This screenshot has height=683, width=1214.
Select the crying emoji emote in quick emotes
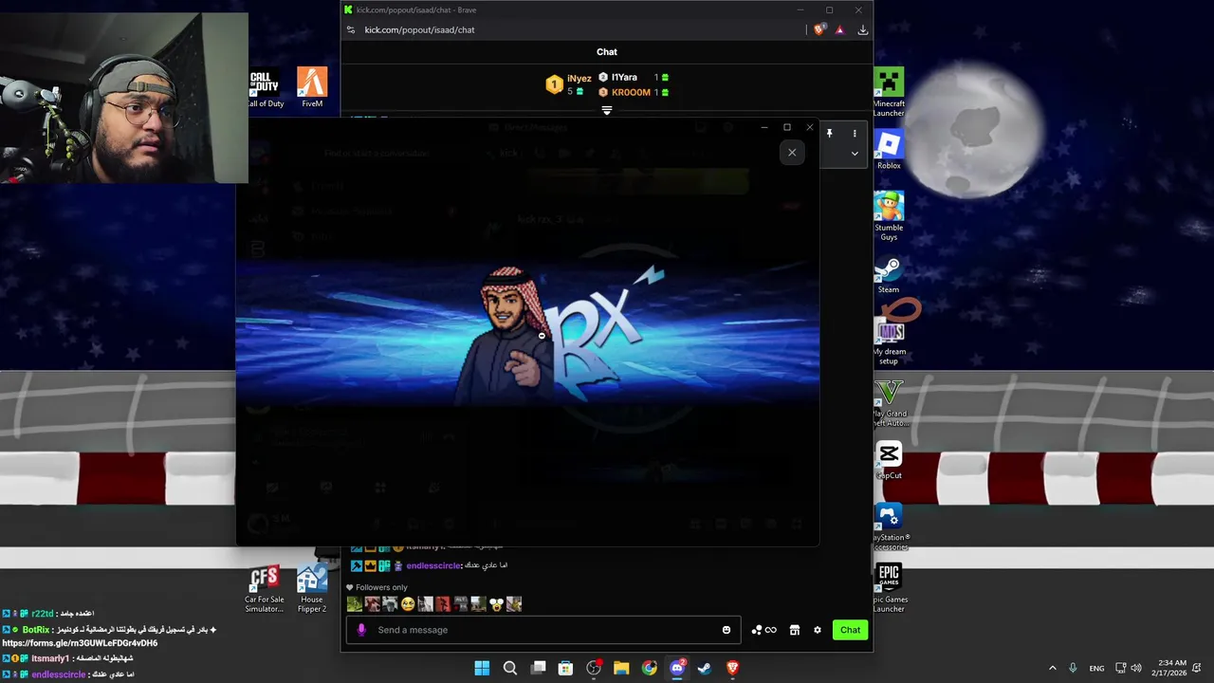pyautogui.click(x=407, y=603)
